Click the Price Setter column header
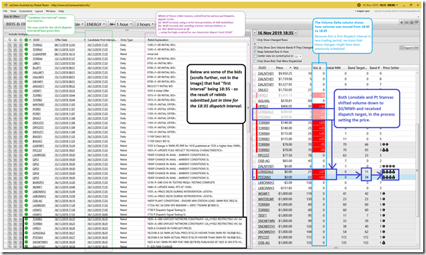 (391, 68)
